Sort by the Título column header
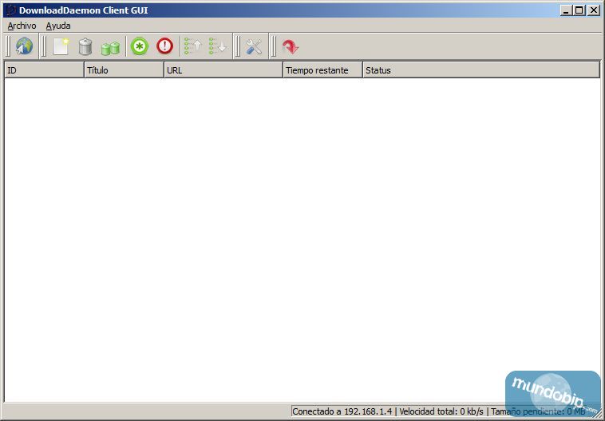Image resolution: width=605 pixels, height=421 pixels. point(124,70)
